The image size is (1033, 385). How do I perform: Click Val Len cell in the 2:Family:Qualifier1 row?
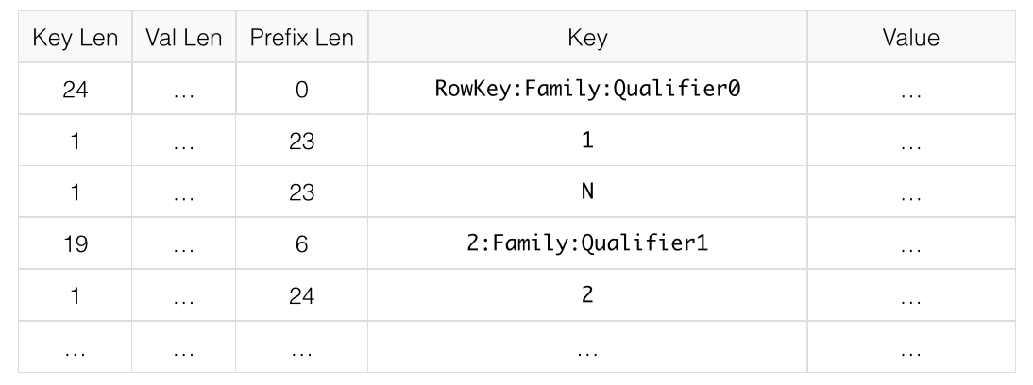(183, 243)
